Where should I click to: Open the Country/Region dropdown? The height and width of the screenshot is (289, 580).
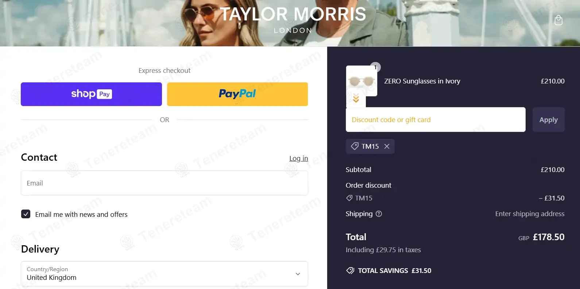click(x=165, y=274)
